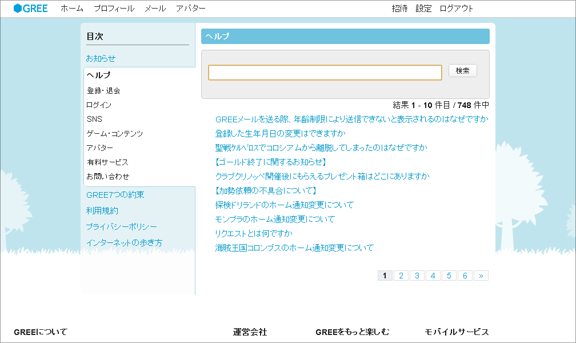The height and width of the screenshot is (343, 576).
Task: Open GREEメール age restriction question
Action: pyautogui.click(x=352, y=119)
